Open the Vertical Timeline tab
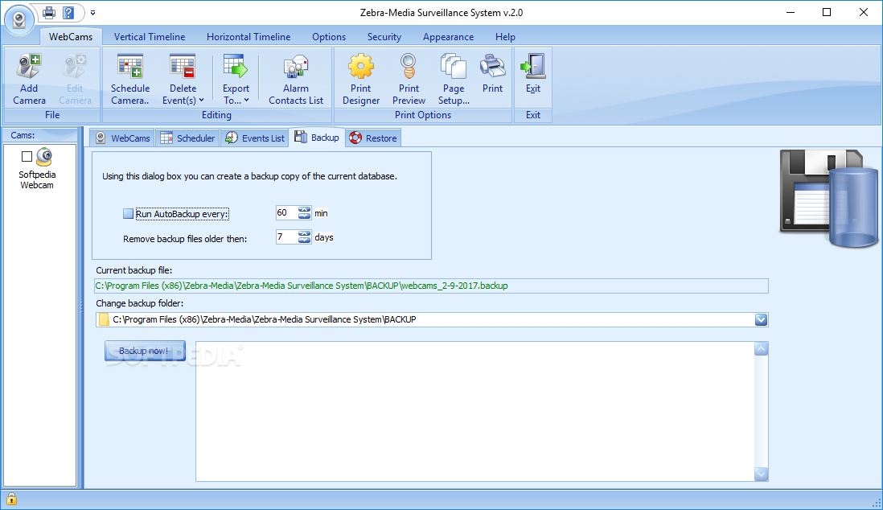The height and width of the screenshot is (510, 883). click(x=150, y=37)
